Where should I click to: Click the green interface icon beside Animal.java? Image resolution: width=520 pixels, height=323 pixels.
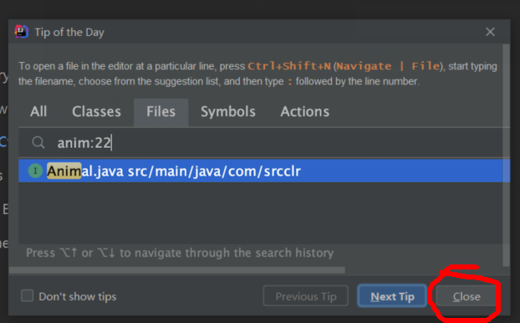coord(35,171)
